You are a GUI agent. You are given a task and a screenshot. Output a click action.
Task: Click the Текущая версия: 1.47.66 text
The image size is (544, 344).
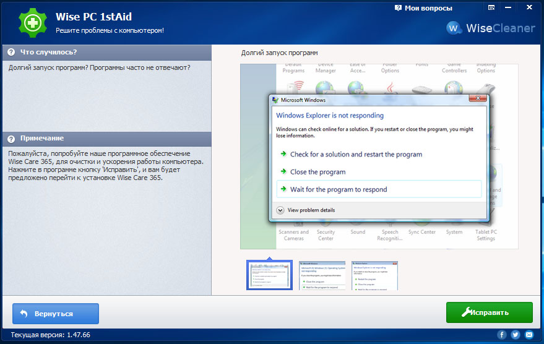pyautogui.click(x=50, y=335)
